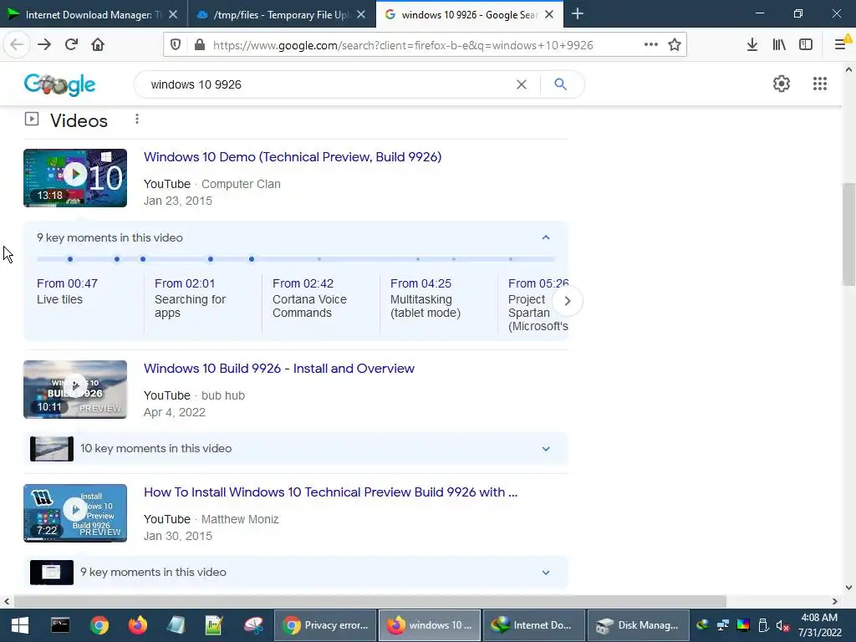856x642 pixels.
Task: Click the vertical page scrollbar thumb
Action: (x=848, y=234)
